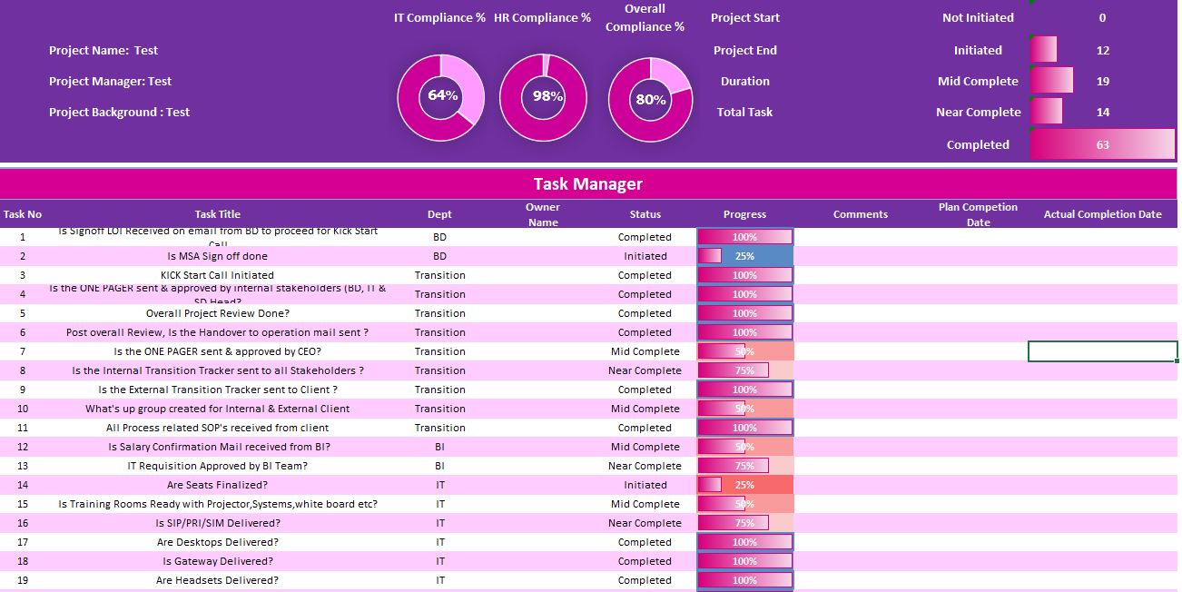This screenshot has height=592, width=1182.
Task: Select the Comments column header
Action: [x=860, y=214]
